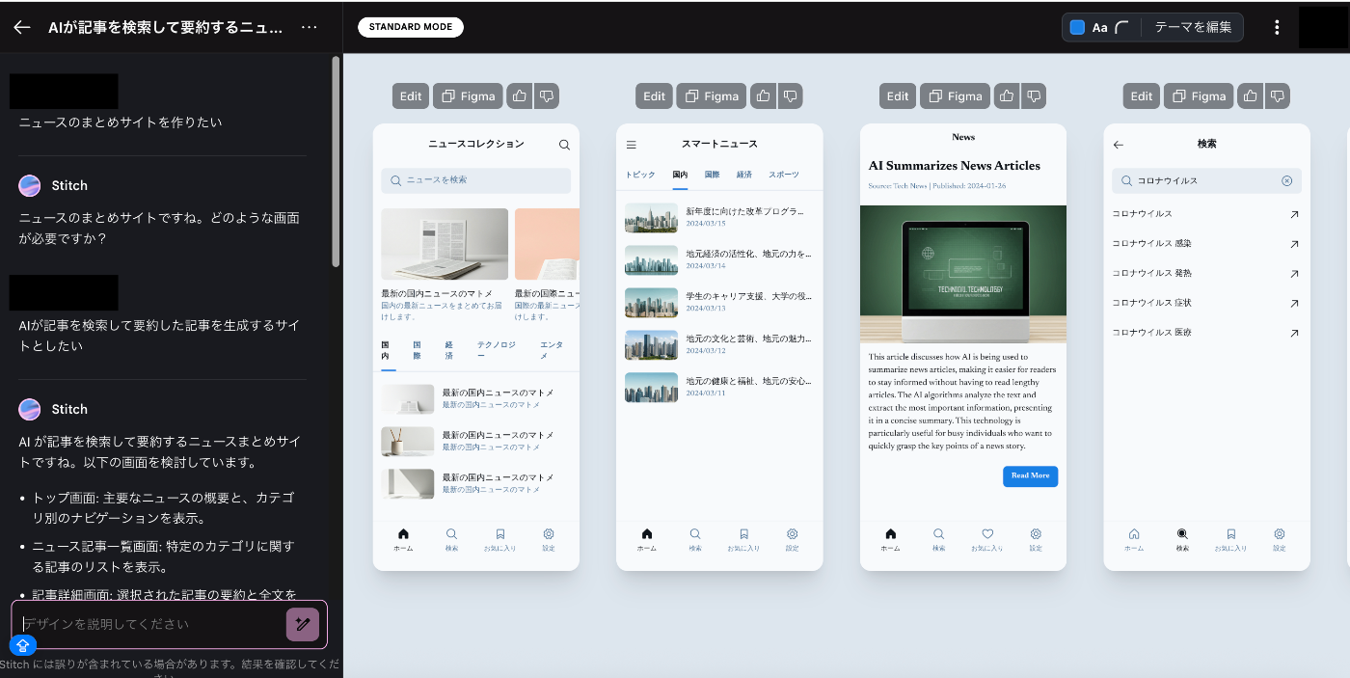Open the three-dot menu next to project title
This screenshot has width=1350, height=678.
pos(310,28)
